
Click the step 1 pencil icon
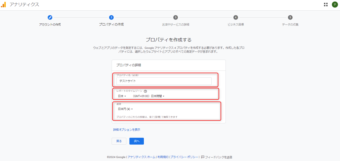click(x=50, y=17)
